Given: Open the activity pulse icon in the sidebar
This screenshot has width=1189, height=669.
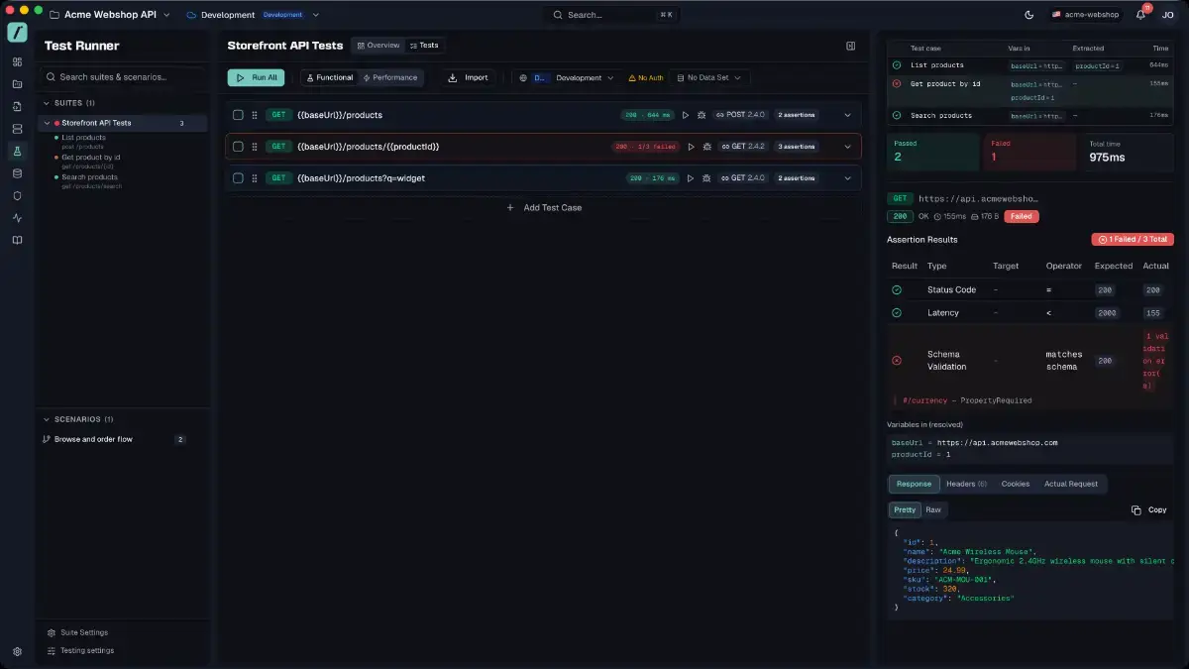Looking at the screenshot, I should (x=17, y=218).
